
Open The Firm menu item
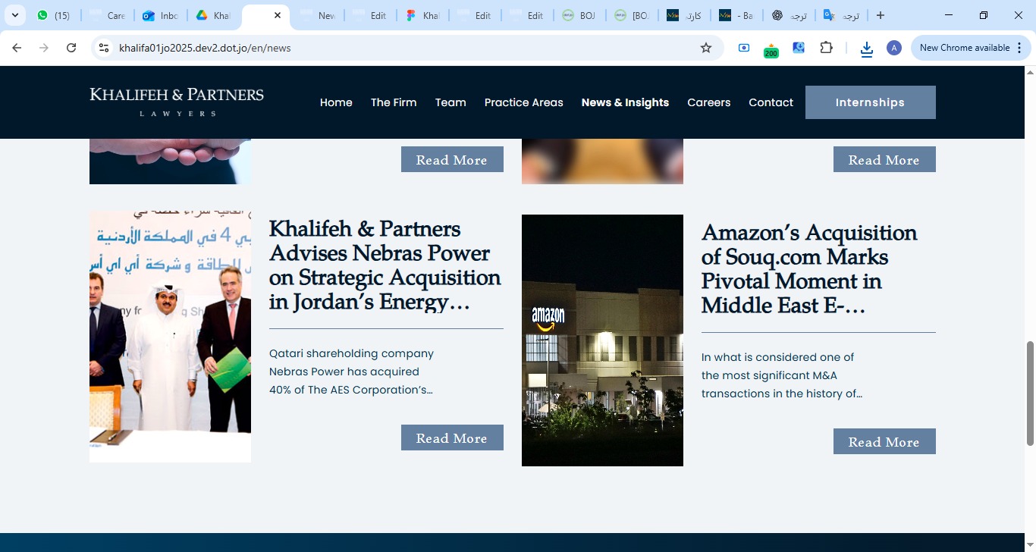394,102
